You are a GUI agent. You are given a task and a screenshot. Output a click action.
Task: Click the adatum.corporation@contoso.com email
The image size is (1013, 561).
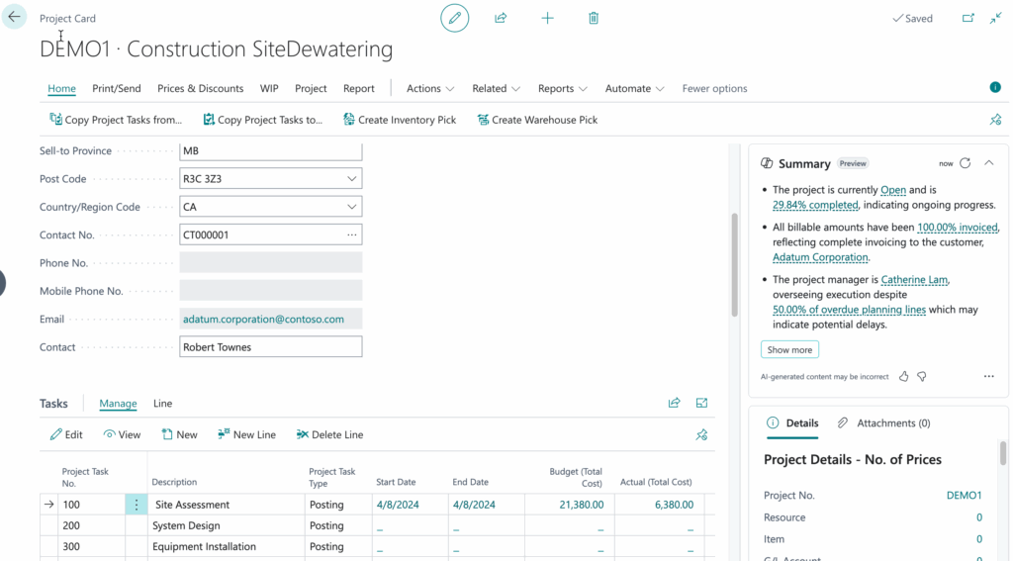click(x=263, y=319)
